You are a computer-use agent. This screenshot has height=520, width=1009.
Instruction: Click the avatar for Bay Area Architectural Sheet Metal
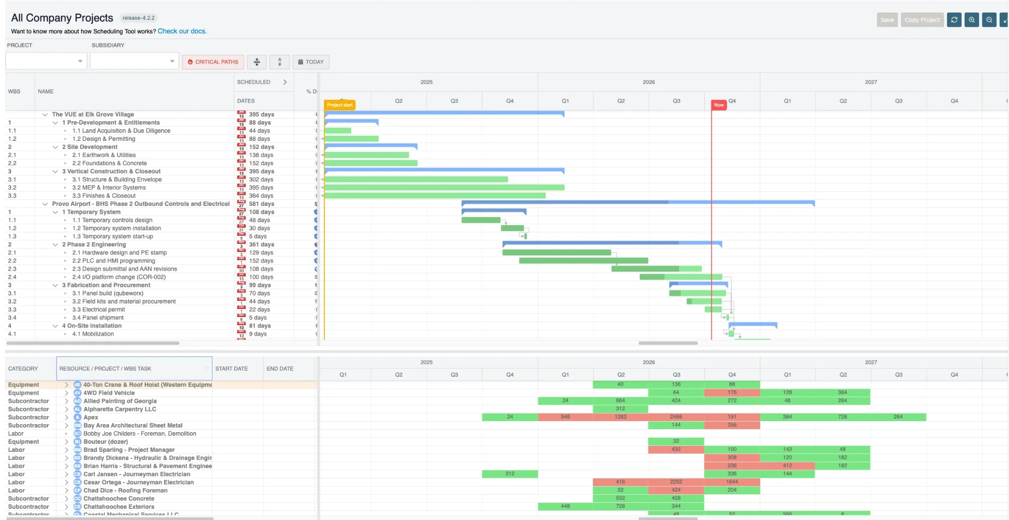coord(77,426)
